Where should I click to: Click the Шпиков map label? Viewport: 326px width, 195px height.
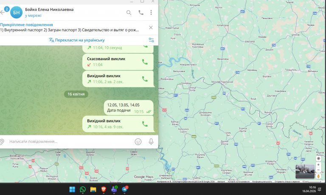295,35
